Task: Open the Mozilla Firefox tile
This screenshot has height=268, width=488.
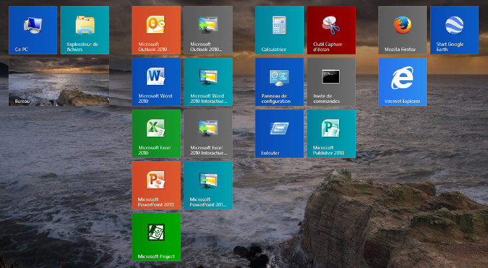Action: point(403,30)
